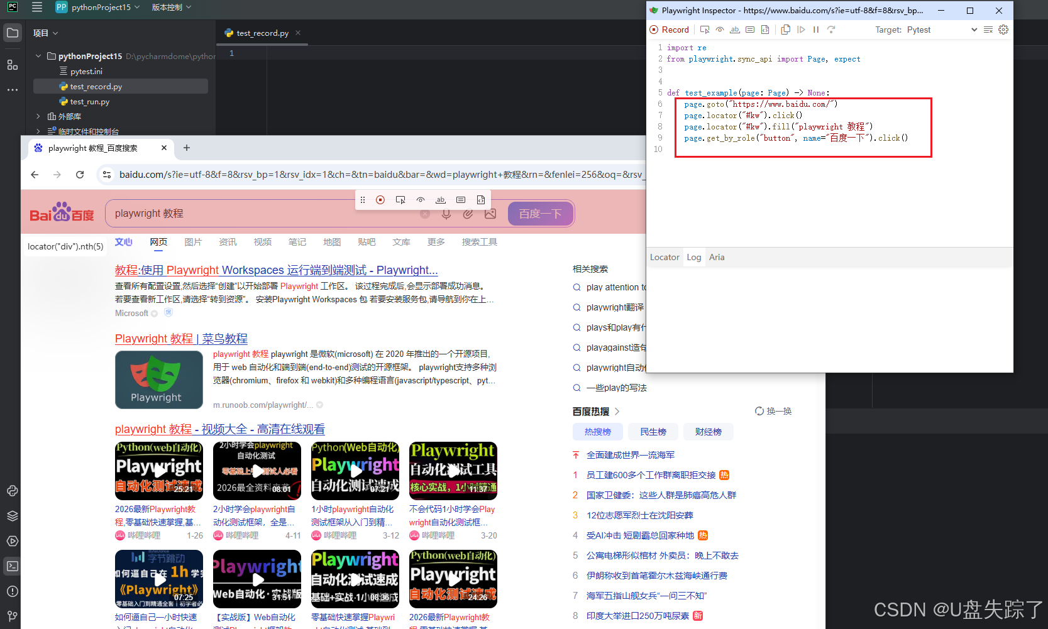Open Playwright Inspector settings gear
The height and width of the screenshot is (629, 1048).
click(1003, 30)
